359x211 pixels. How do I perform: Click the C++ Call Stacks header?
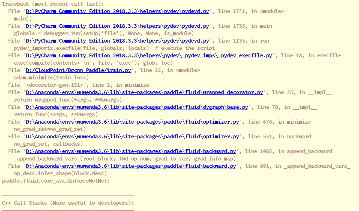point(67,203)
